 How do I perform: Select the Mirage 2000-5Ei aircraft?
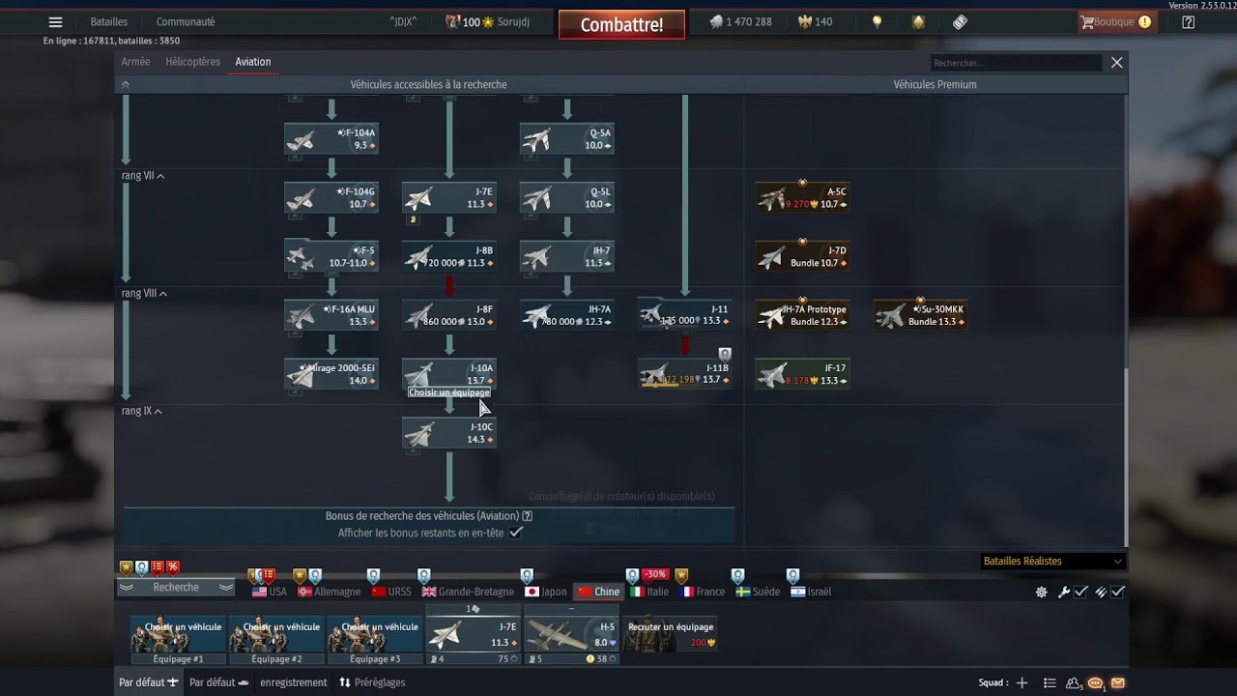(331, 374)
